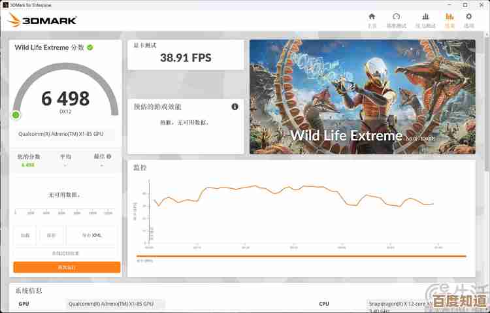The image size is (490, 313).
Task: Click the info icon in estimated game performance
Action: coord(235,107)
